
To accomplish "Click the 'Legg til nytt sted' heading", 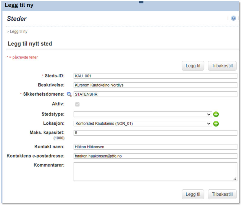I will [30, 44].
